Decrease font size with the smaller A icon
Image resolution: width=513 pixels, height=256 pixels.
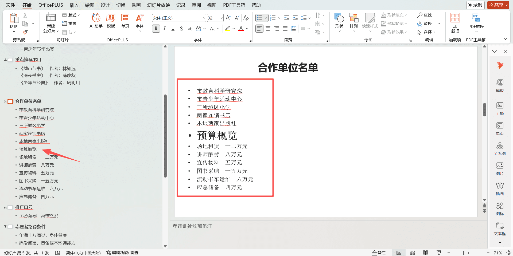[237, 18]
